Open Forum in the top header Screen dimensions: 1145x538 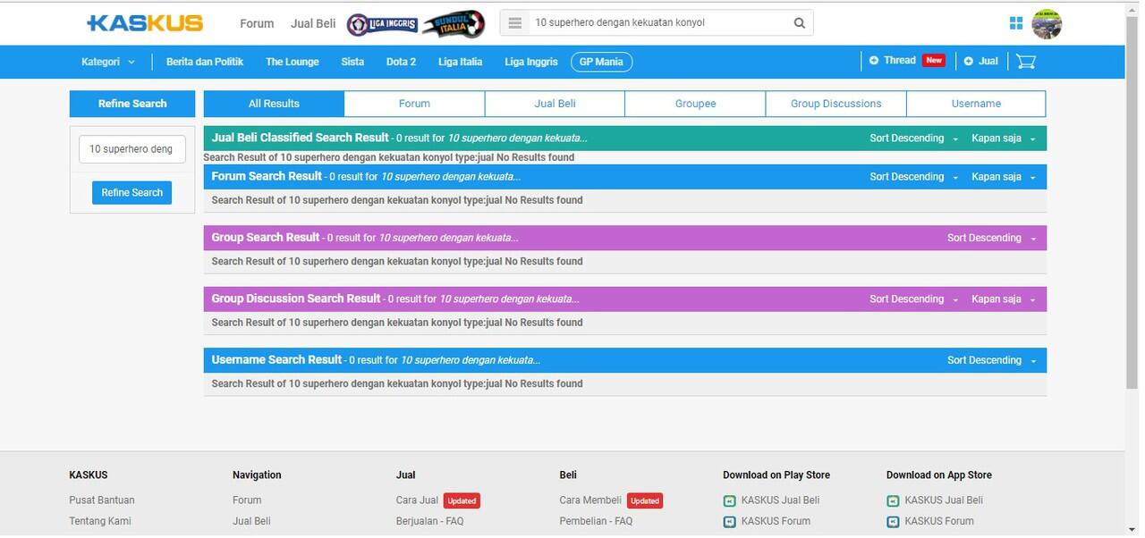pyautogui.click(x=257, y=23)
